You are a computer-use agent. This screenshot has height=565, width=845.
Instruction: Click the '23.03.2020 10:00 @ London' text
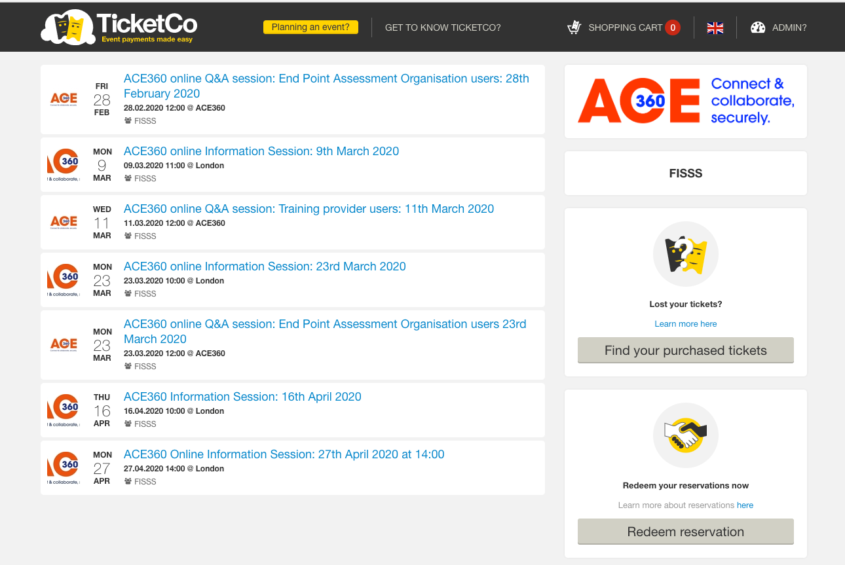point(174,281)
